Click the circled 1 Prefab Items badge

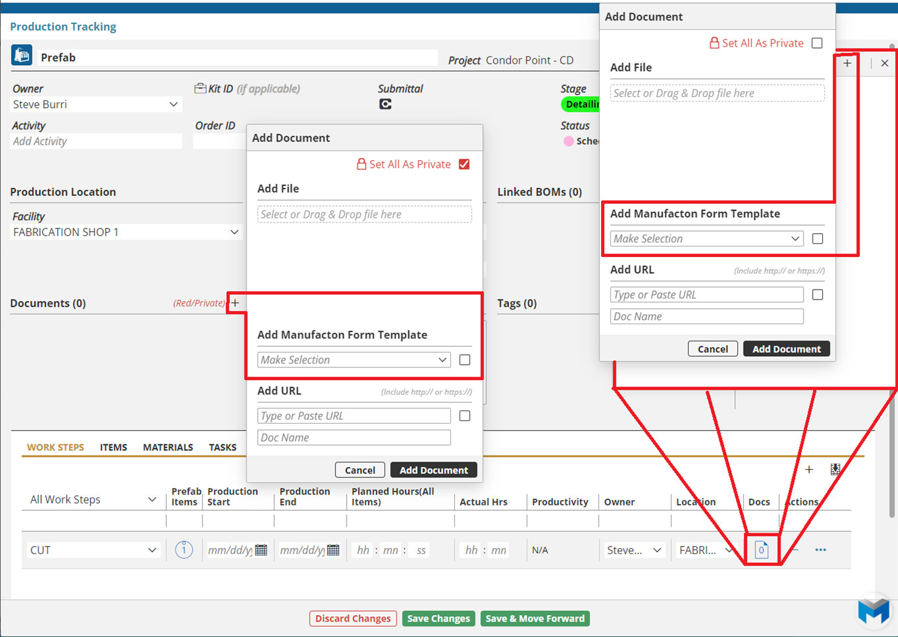pyautogui.click(x=184, y=550)
